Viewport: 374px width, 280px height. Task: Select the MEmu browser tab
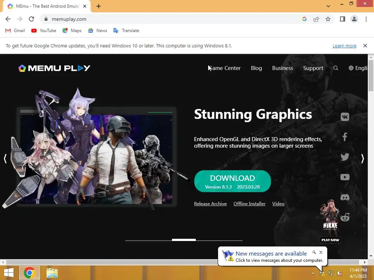(46, 6)
